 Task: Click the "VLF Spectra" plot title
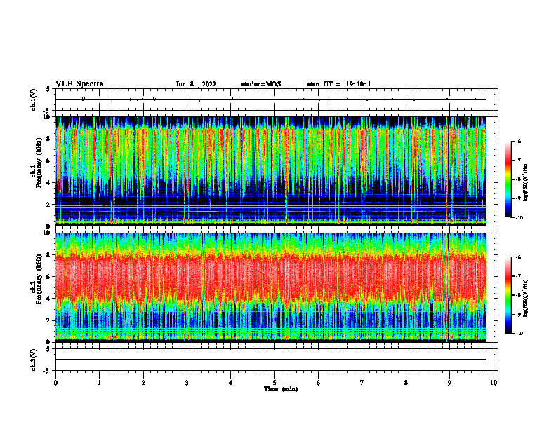click(79, 84)
